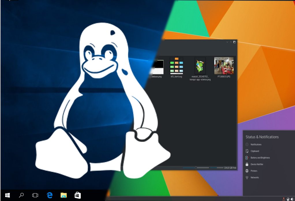Click the network globe icon in the tray
The height and width of the screenshot is (201, 295).
(288, 199)
